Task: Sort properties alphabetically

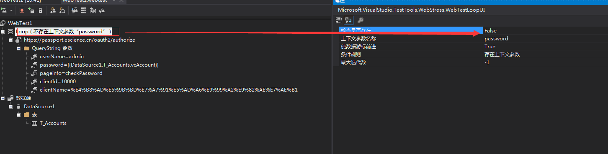Action: click(348, 20)
